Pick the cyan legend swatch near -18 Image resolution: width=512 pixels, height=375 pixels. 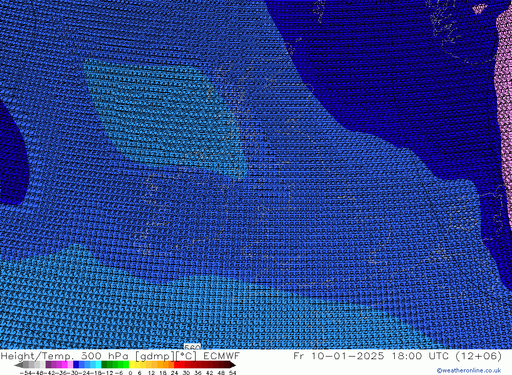click(x=98, y=365)
